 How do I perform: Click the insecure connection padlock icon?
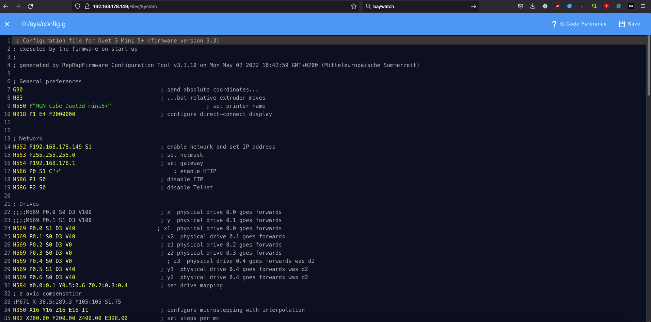87,6
